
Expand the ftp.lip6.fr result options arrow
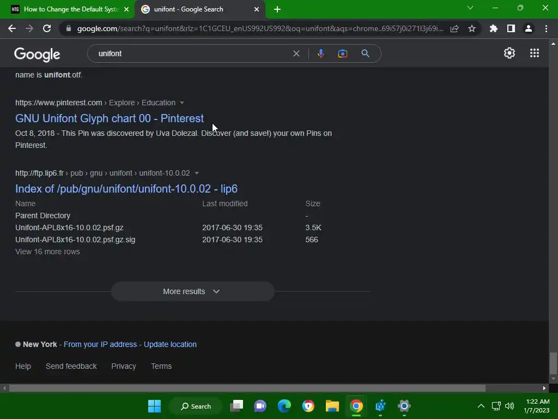point(196,173)
